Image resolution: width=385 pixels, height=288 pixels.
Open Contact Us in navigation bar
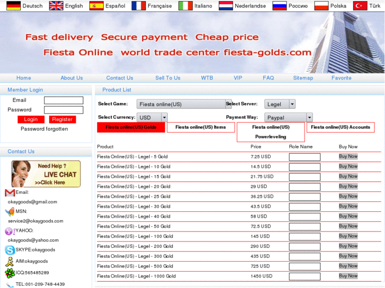pos(120,78)
